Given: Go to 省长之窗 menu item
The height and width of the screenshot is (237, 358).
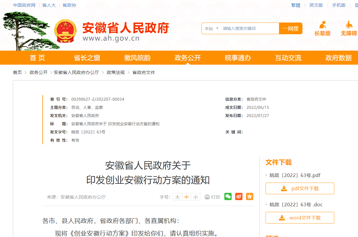Looking at the screenshot, I should tap(87, 58).
